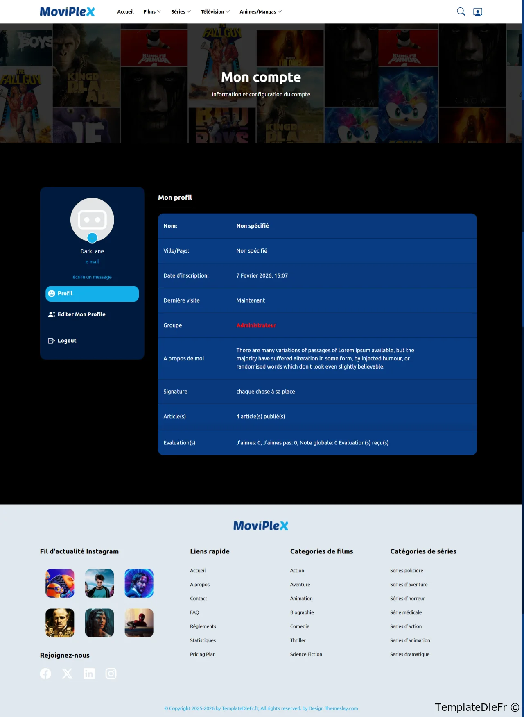
Task: Click the MoviPlex logo in header
Action: [x=67, y=11]
